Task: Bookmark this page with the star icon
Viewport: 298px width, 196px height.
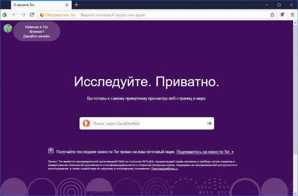Action: pos(272,15)
